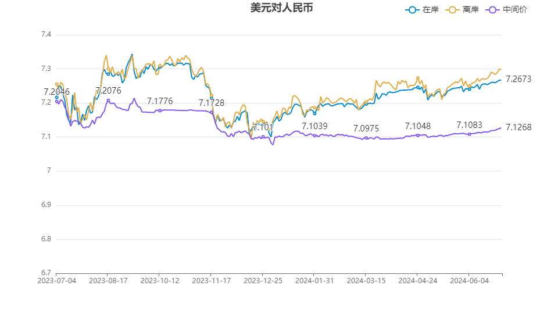Toggle the 离岸 legend series
Viewport: 558px width, 314px height.
471,10
